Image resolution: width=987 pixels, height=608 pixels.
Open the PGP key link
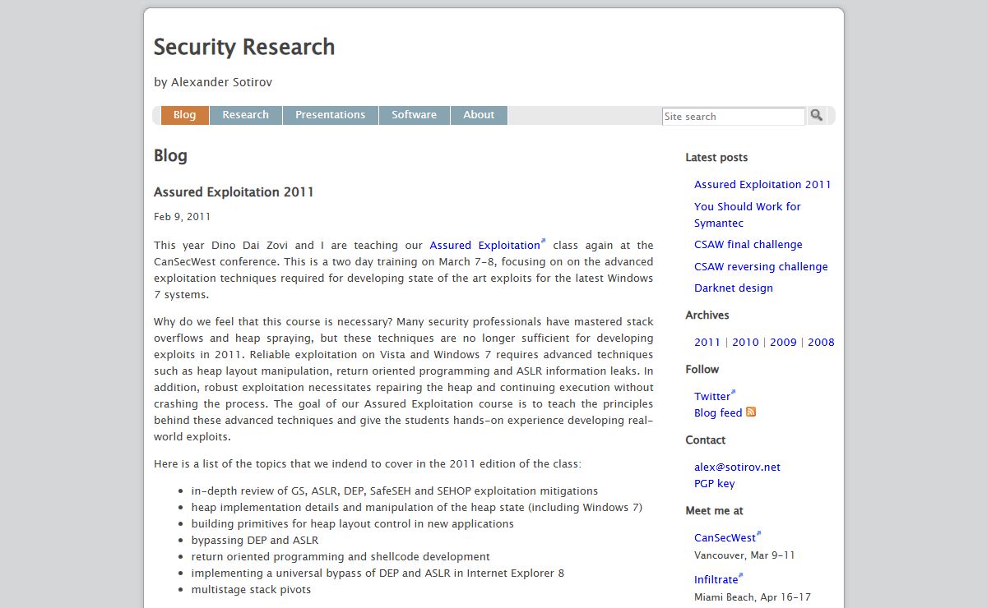click(x=715, y=484)
